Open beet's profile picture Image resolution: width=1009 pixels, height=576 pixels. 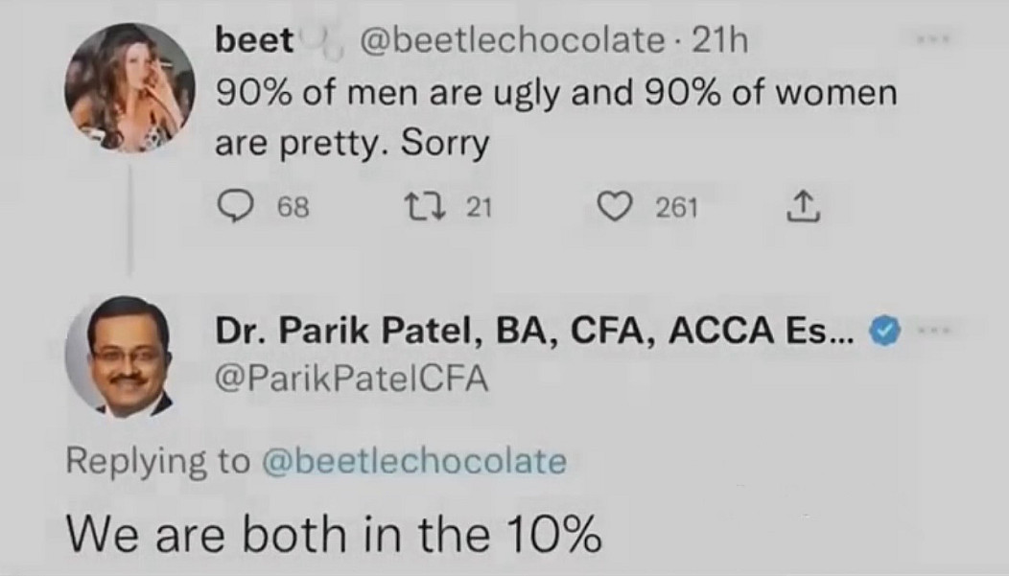[129, 88]
